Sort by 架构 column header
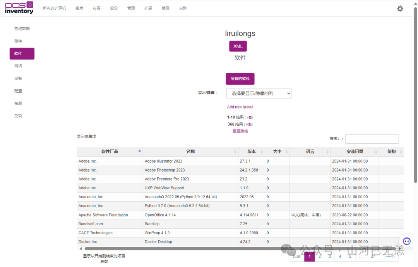Image resolution: width=418 pixels, height=267 pixels. point(391,151)
